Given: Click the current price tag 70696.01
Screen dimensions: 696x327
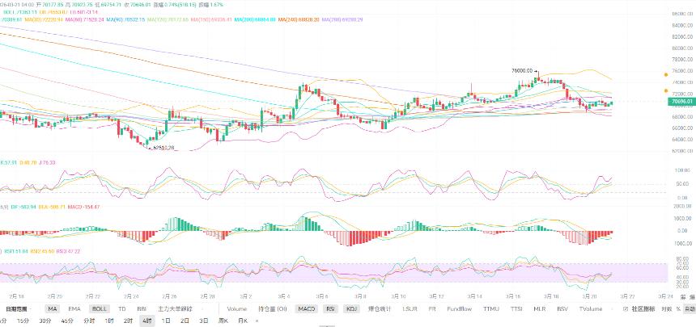Looking at the screenshot, I should pos(681,102).
